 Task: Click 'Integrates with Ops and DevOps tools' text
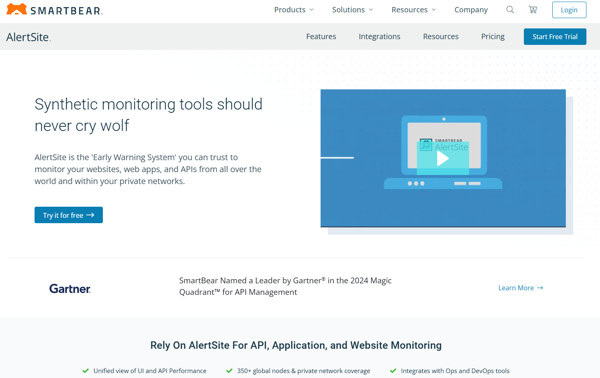pyautogui.click(x=455, y=371)
